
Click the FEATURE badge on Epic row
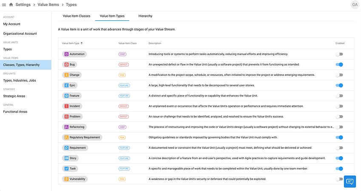point(124,86)
